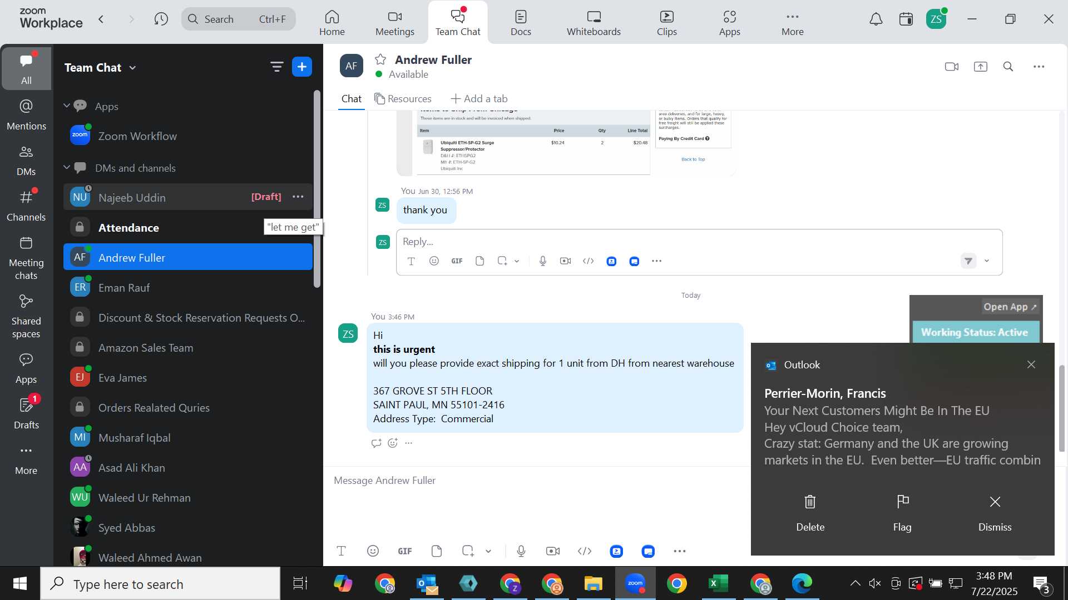1068x600 pixels.
Task: Open DMs in the sidebar
Action: [x=26, y=161]
